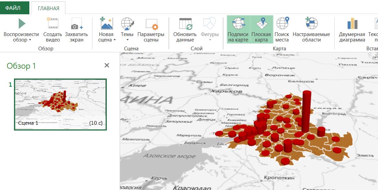Open Настраиваемые области
Viewport: 378px width, 190px height.
[x=311, y=24]
